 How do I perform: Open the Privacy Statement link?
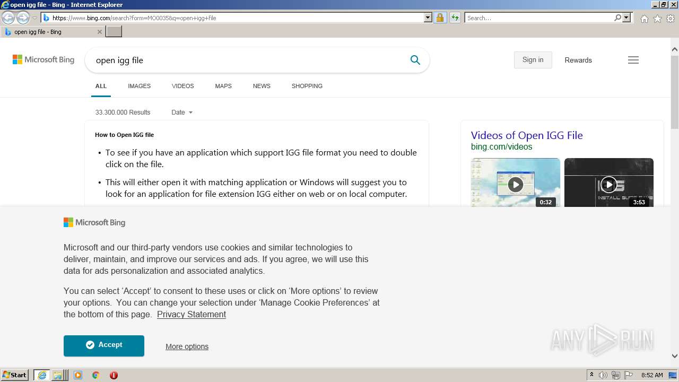point(191,315)
